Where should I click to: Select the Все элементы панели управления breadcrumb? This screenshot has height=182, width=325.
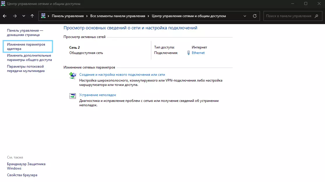pyautogui.click(x=117, y=16)
